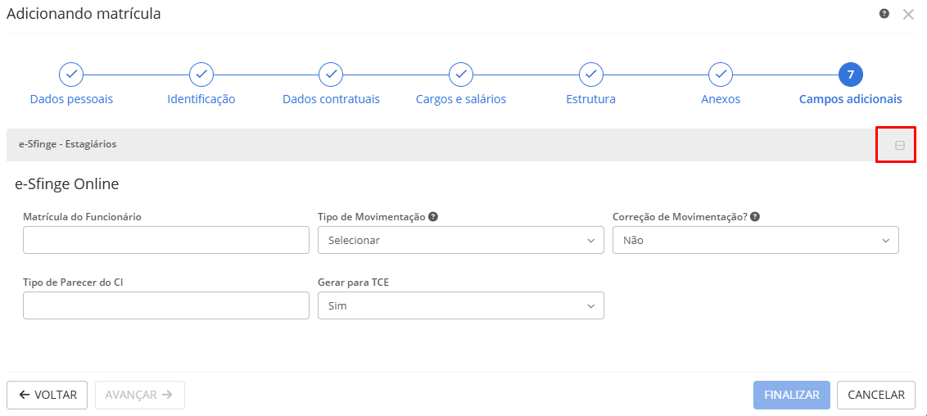The height and width of the screenshot is (416, 927).
Task: Click the Matrícula do Funcionário input field
Action: pos(165,241)
